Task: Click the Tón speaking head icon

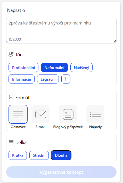Action: tap(11, 54)
